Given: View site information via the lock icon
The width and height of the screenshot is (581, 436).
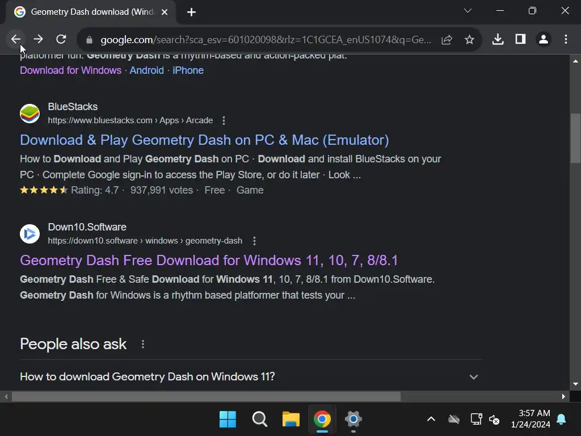Looking at the screenshot, I should click(89, 40).
